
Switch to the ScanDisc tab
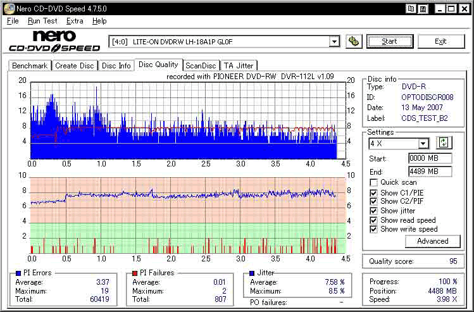coord(201,65)
